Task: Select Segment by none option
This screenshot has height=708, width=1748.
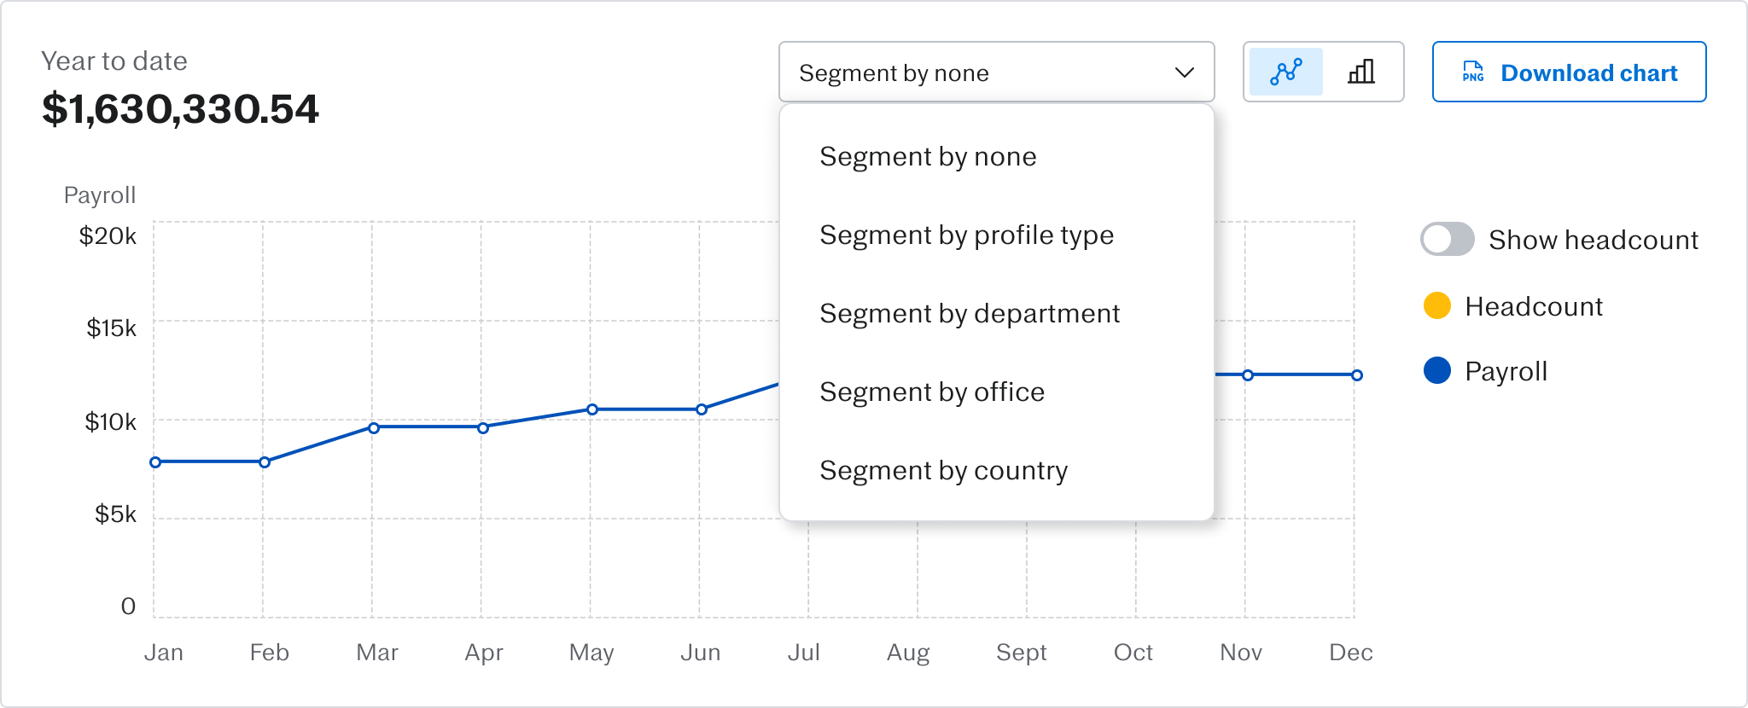Action: [928, 157]
